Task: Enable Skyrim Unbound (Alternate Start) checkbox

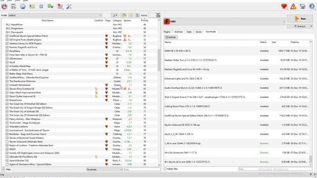Action: tap(7, 142)
